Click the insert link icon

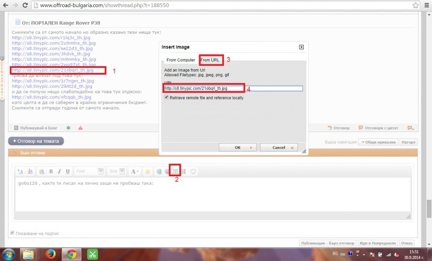(x=159, y=171)
